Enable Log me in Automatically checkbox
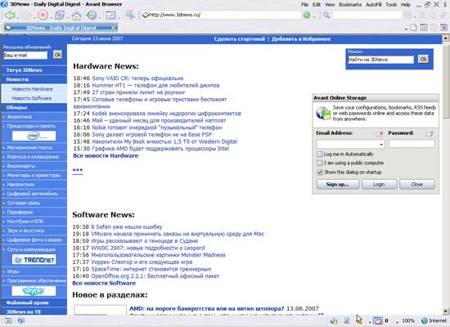Screen dimensions: 450x327 [320, 154]
